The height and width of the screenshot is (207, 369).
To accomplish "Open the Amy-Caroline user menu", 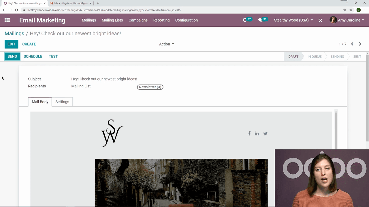I will point(347,20).
